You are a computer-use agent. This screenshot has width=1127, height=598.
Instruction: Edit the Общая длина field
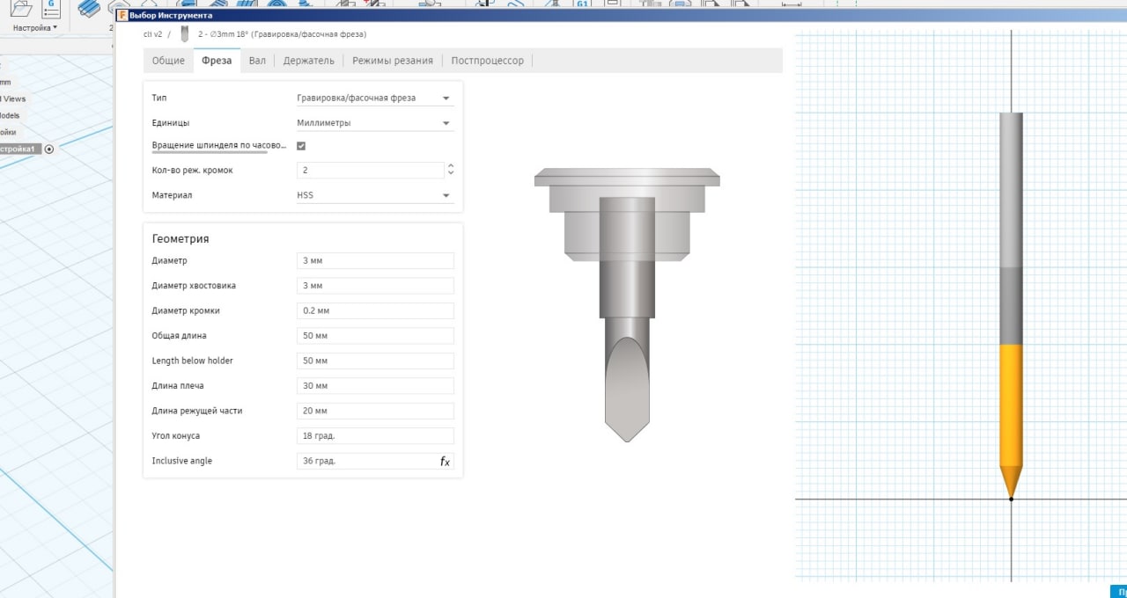(375, 336)
